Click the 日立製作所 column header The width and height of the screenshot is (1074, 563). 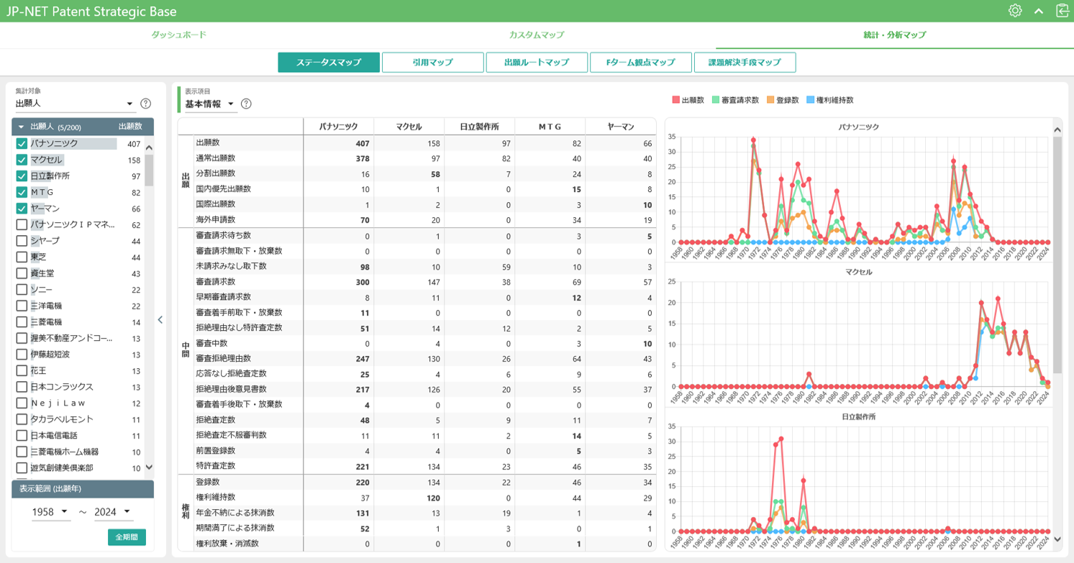pos(479,127)
